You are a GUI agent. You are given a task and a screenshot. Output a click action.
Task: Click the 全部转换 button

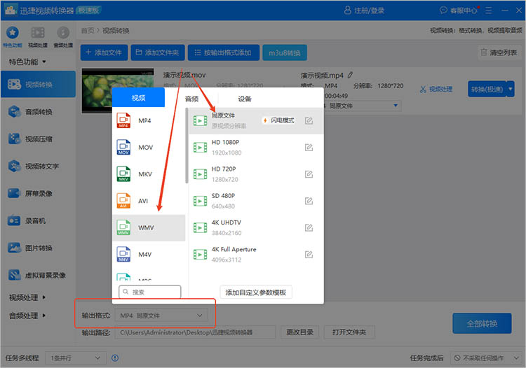coord(482,323)
